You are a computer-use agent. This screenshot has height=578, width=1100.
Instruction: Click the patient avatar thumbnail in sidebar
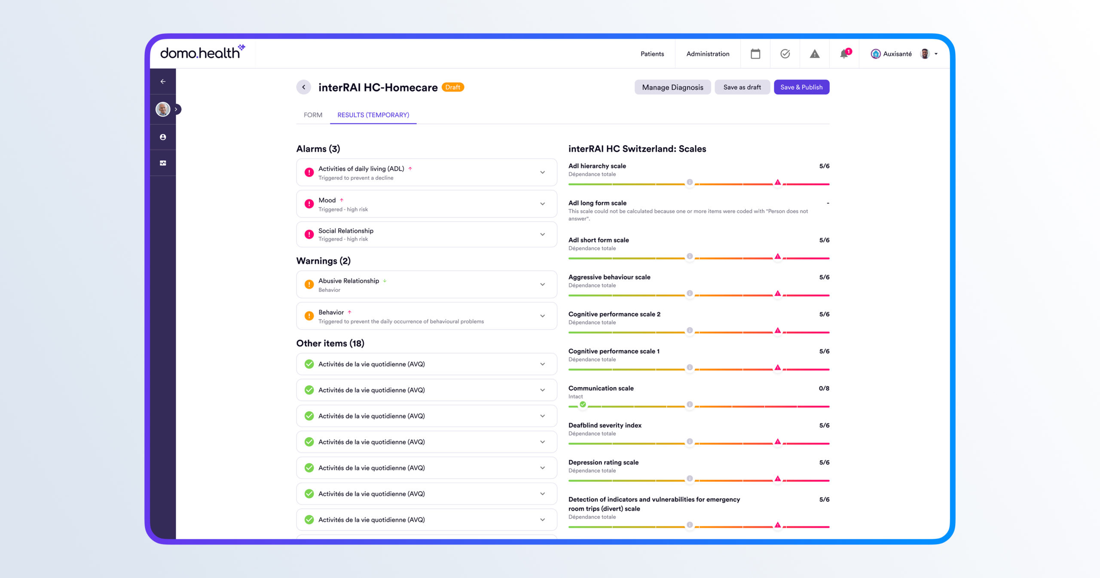click(163, 109)
